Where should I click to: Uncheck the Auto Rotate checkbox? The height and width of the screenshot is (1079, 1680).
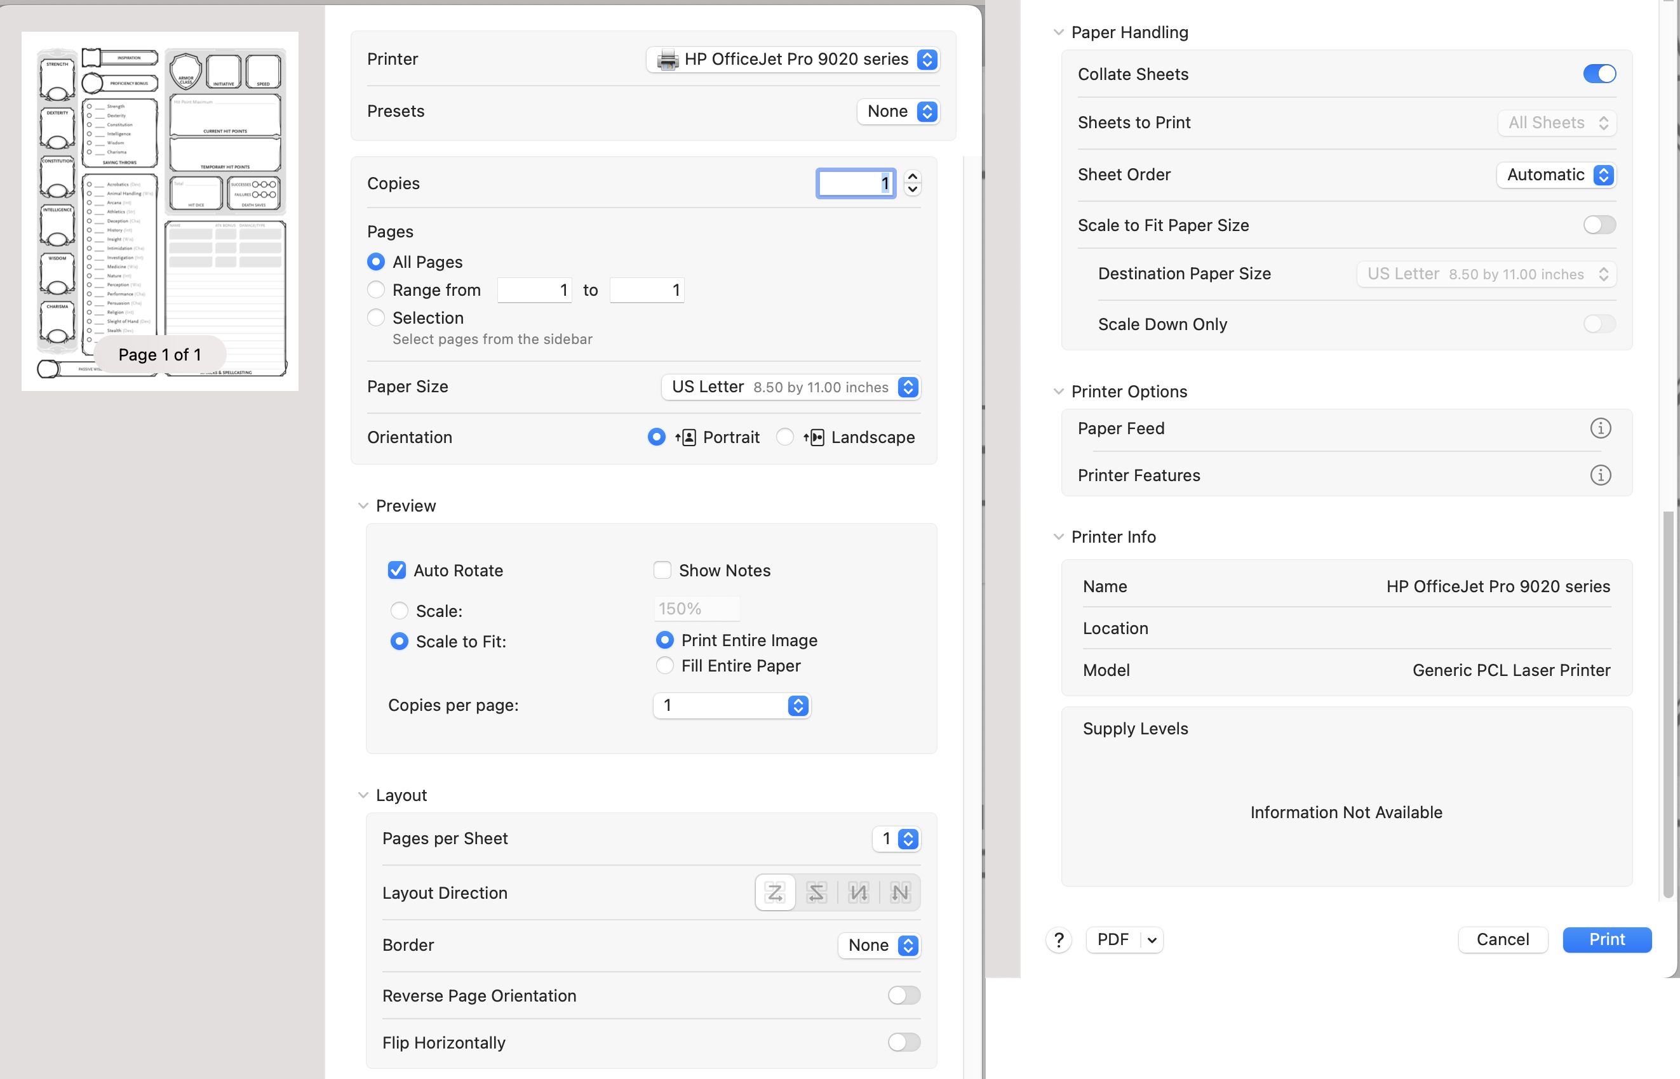(x=397, y=571)
